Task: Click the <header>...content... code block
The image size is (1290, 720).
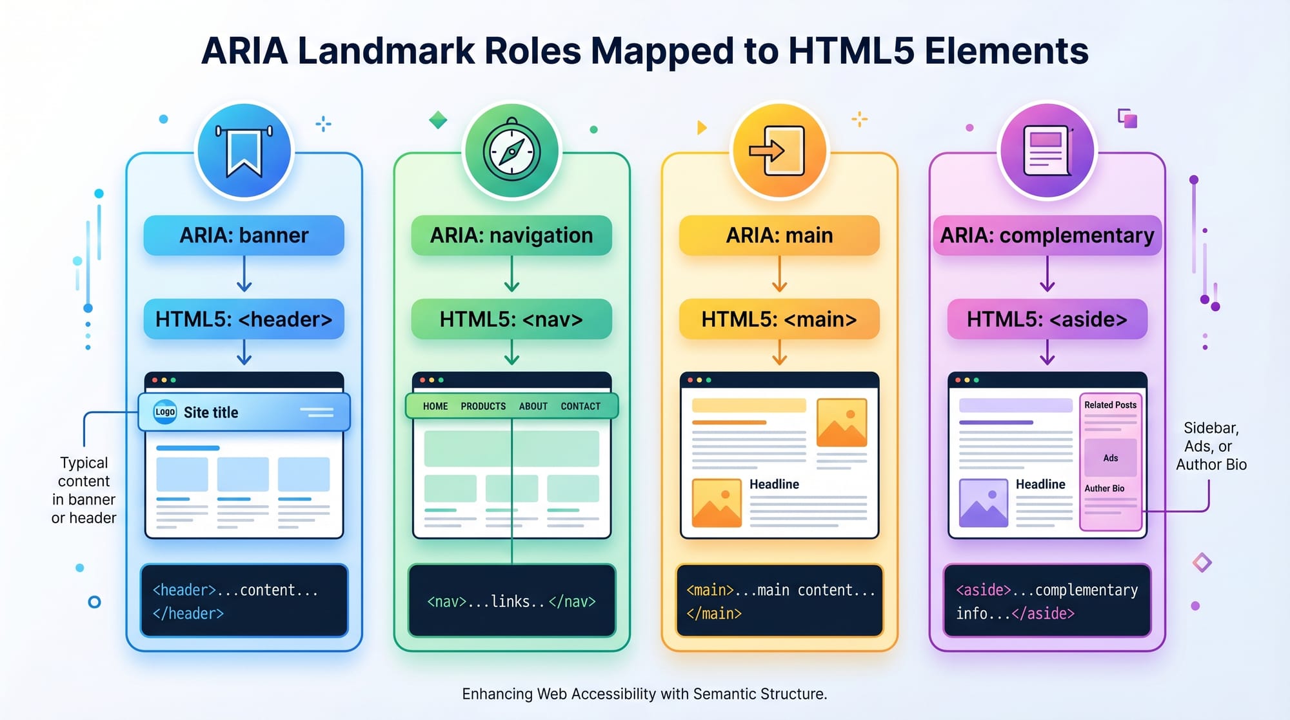Action: [x=244, y=601]
